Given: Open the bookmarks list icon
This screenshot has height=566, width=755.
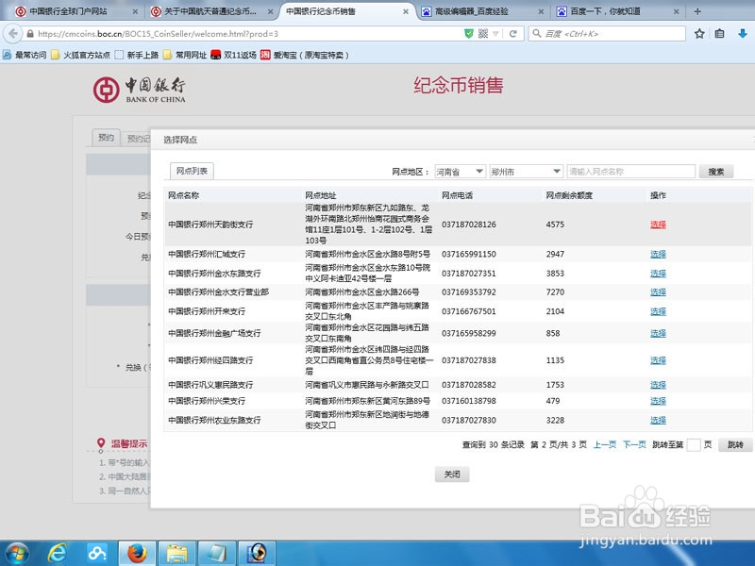Looking at the screenshot, I should click(719, 34).
